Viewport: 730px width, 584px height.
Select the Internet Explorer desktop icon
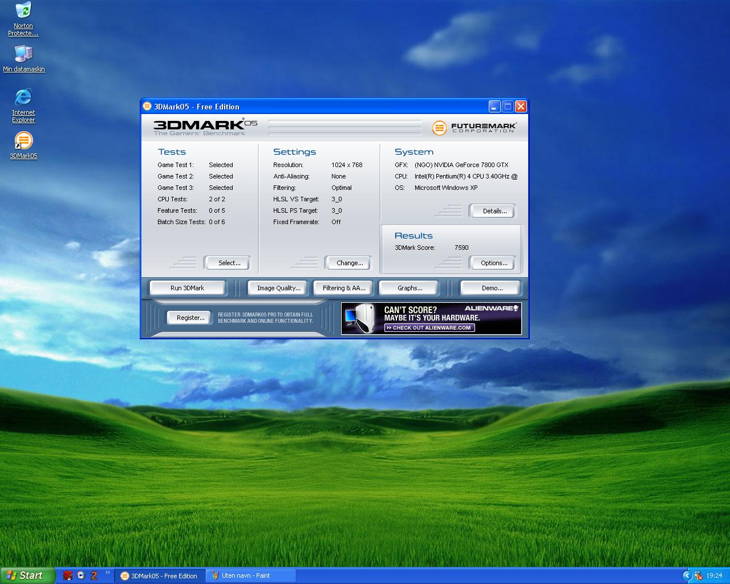(23, 106)
